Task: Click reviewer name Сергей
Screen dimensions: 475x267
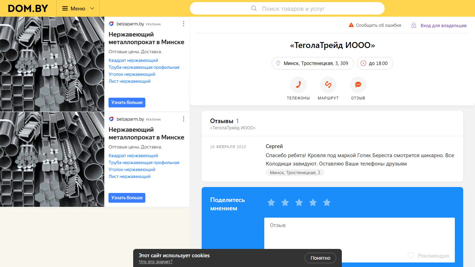Action: click(274, 146)
